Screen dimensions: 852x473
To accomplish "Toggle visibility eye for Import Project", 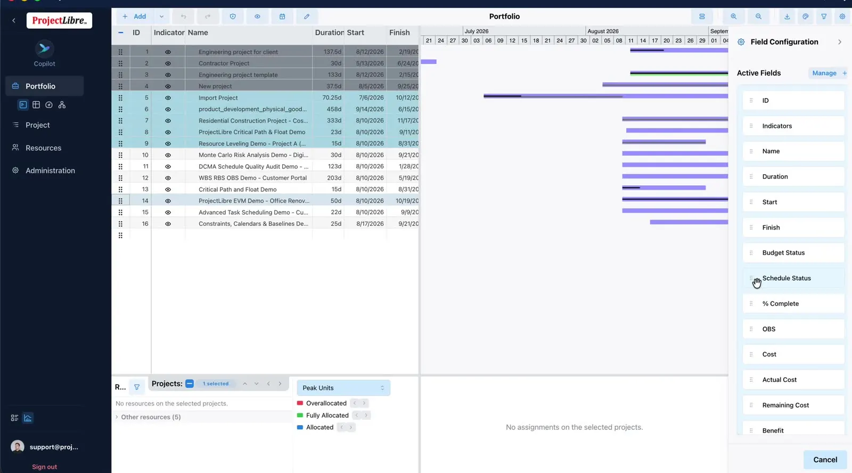I will 168,98.
